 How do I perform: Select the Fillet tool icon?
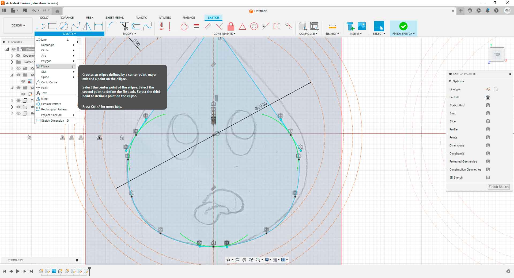tap(113, 26)
